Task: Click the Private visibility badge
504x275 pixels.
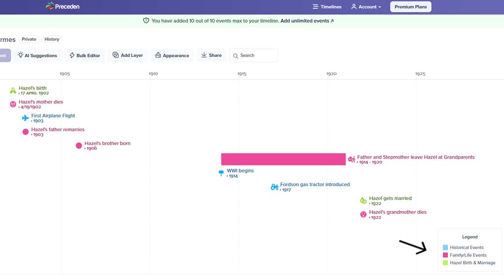Action: coord(29,39)
